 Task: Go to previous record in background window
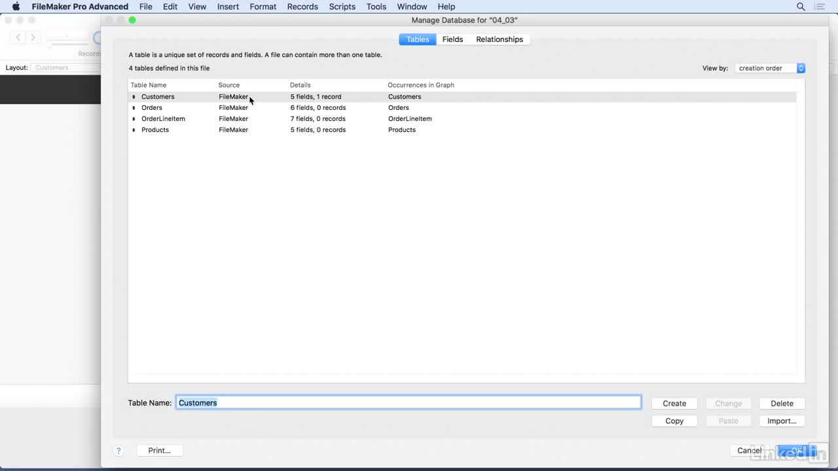coord(18,38)
